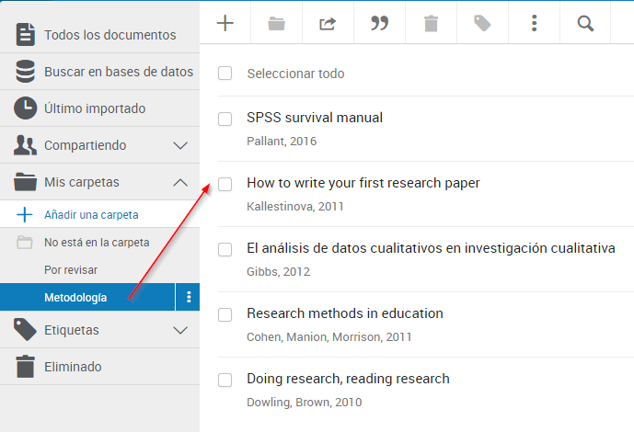Screen dimensions: 634x432
Task: Click Añadir una carpeta link
Action: 91,215
